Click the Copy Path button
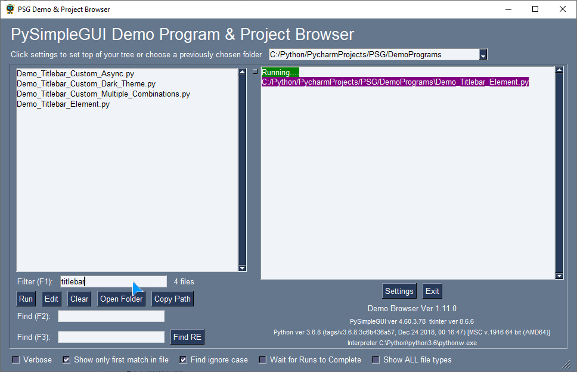 [172, 299]
